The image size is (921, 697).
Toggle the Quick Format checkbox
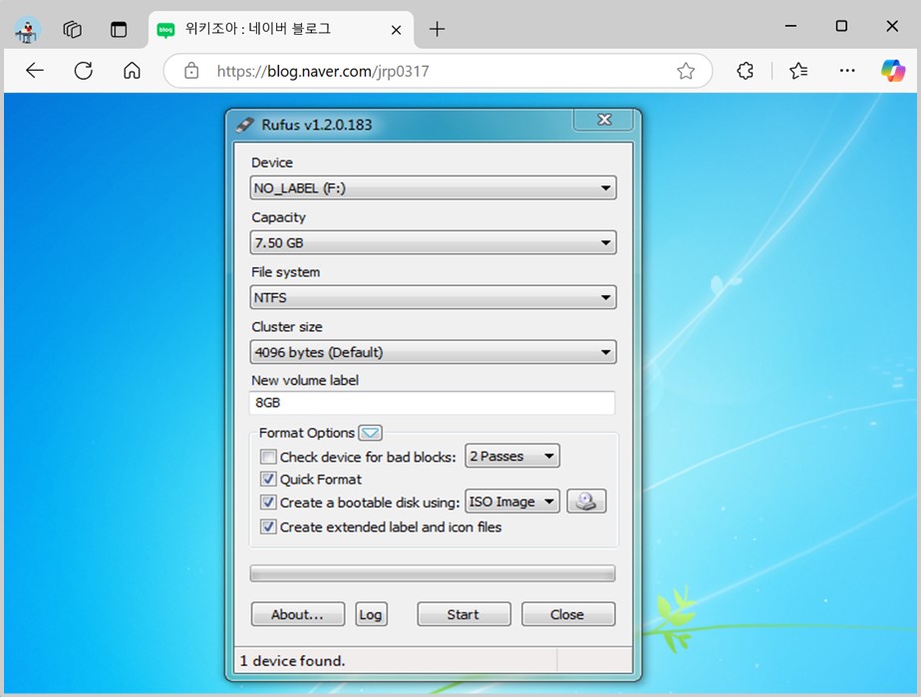click(x=268, y=479)
